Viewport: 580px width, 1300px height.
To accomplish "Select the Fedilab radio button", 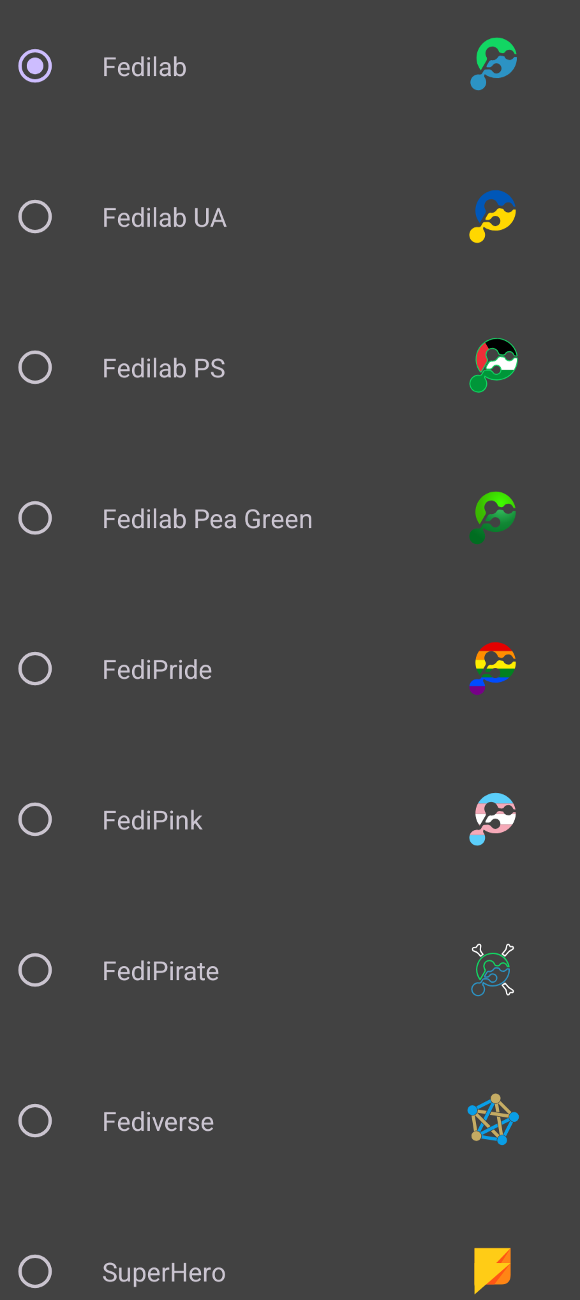I will [x=35, y=66].
